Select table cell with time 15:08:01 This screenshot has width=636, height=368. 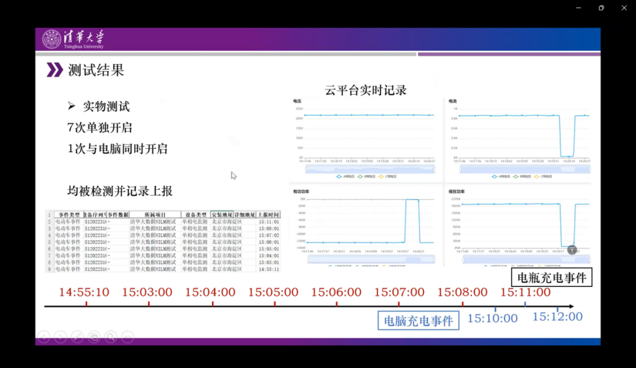click(x=269, y=228)
